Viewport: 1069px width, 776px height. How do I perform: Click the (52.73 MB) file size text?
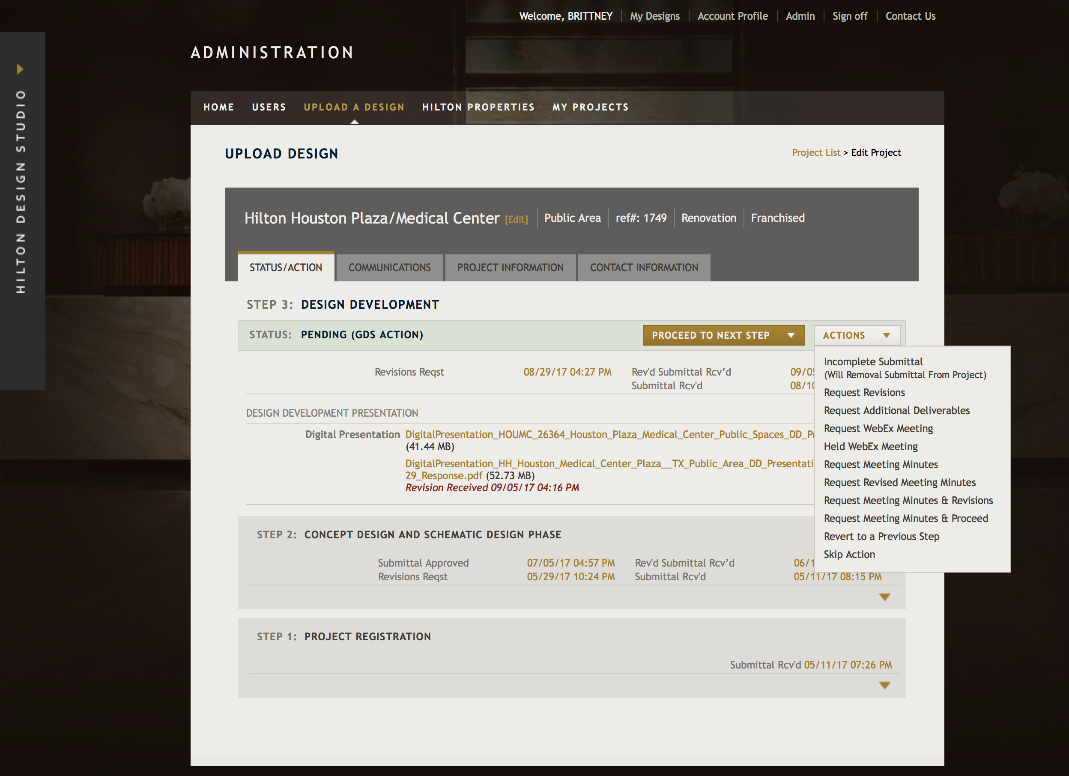[x=511, y=475]
